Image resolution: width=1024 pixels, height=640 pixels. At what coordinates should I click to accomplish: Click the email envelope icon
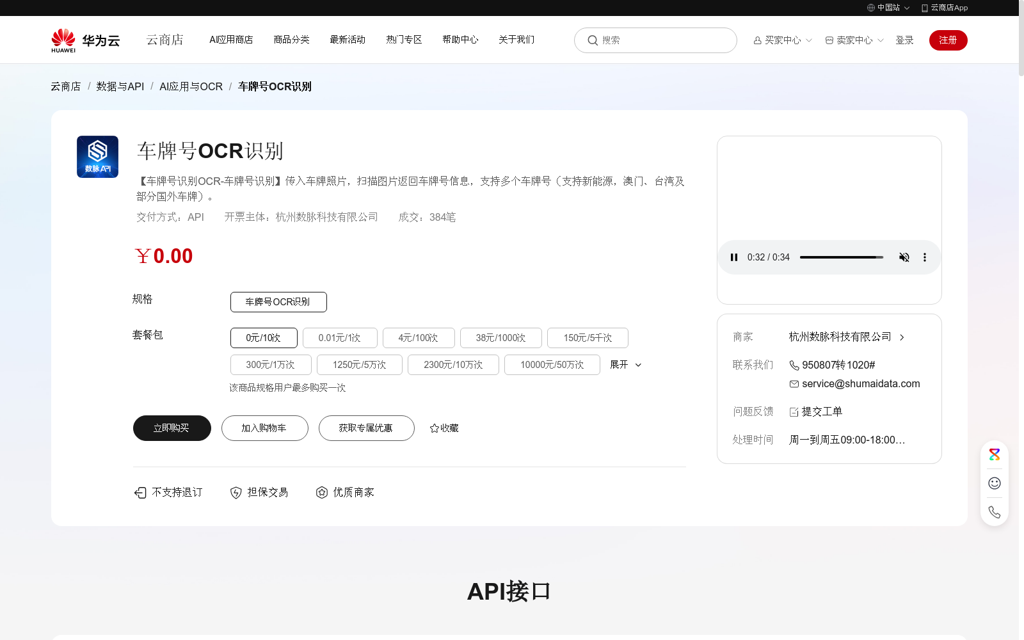coord(794,384)
